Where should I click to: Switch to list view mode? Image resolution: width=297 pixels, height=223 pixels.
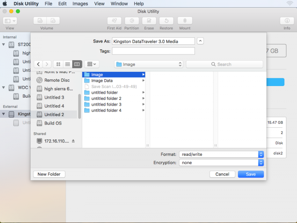pyautogui.click(x=67, y=64)
